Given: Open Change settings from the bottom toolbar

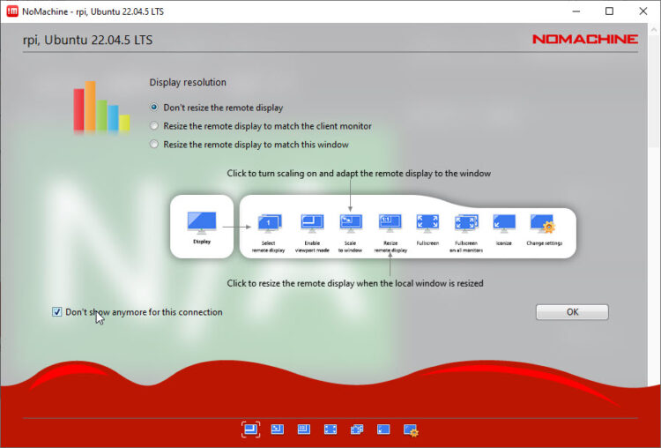Looking at the screenshot, I should coord(410,429).
